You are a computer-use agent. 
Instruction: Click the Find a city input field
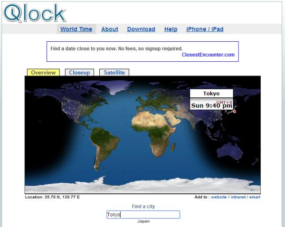click(143, 215)
